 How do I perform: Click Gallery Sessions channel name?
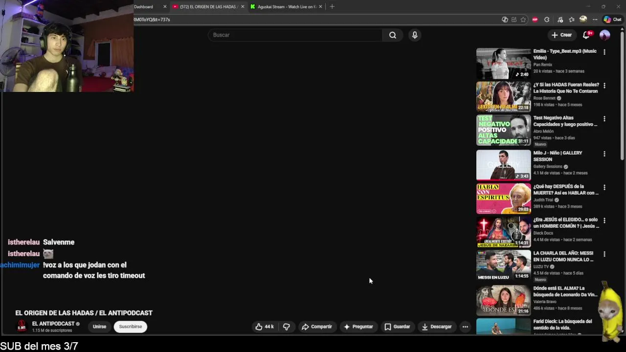click(548, 167)
